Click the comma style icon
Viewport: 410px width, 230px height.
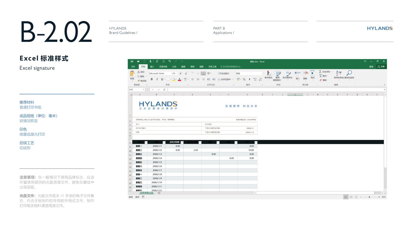pos(249,79)
